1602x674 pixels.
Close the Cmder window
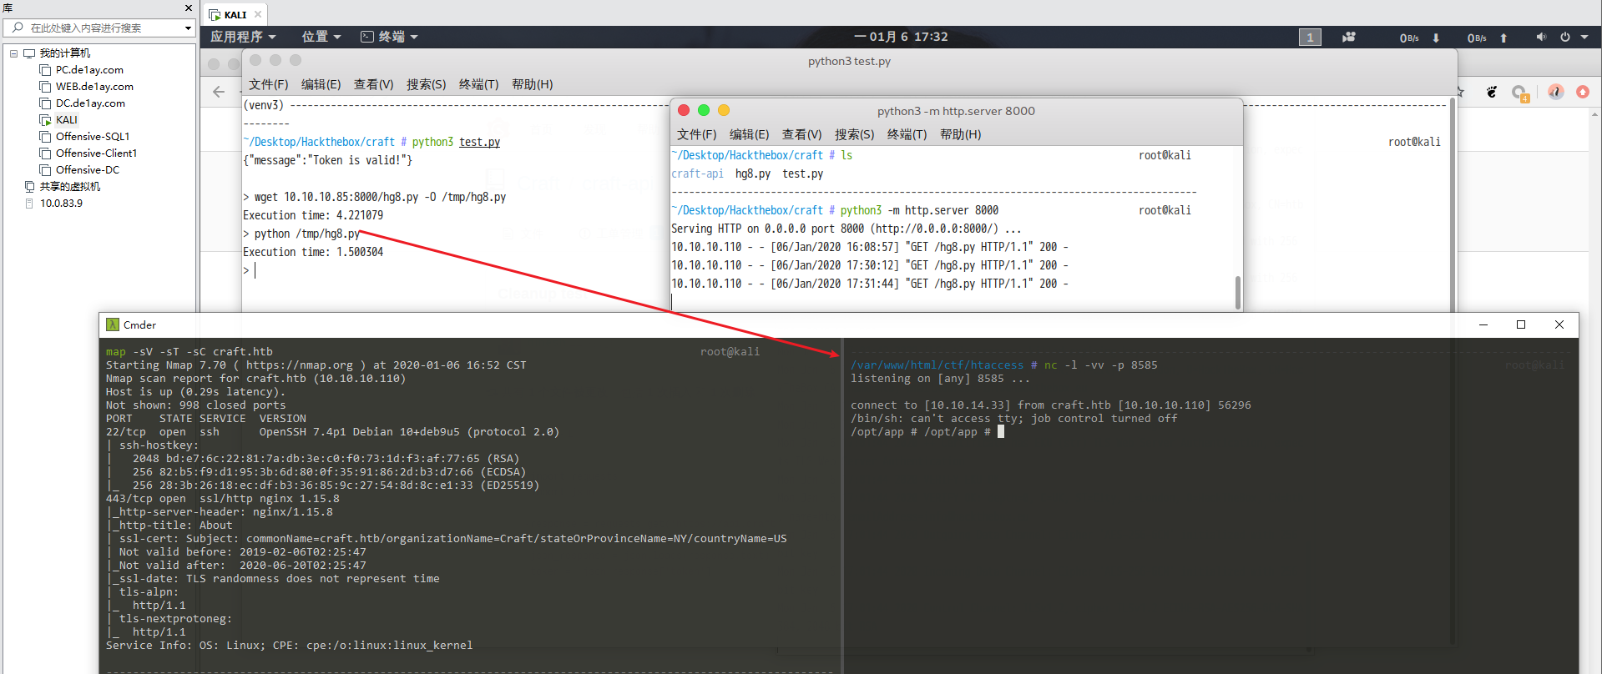pyautogui.click(x=1559, y=324)
